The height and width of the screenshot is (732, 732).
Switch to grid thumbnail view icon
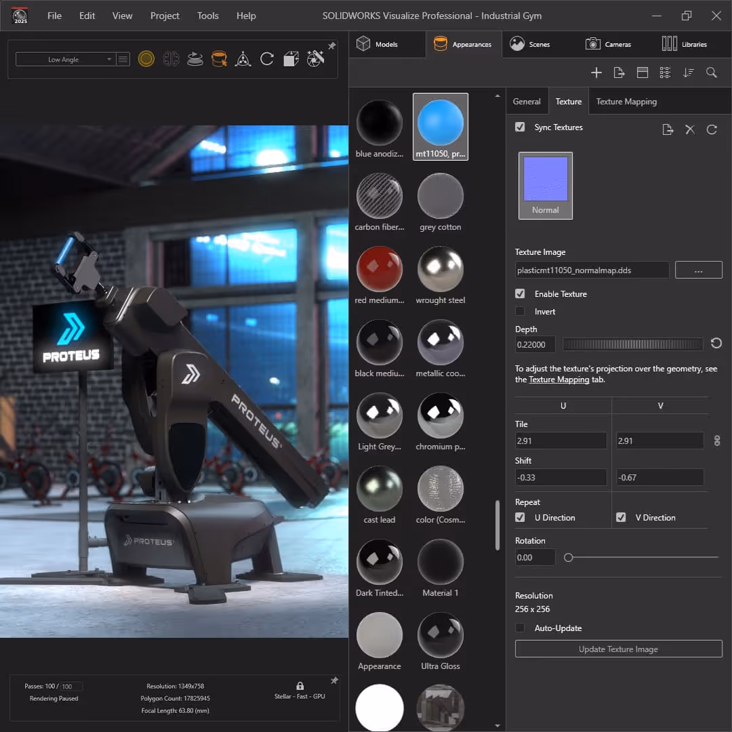(666, 73)
